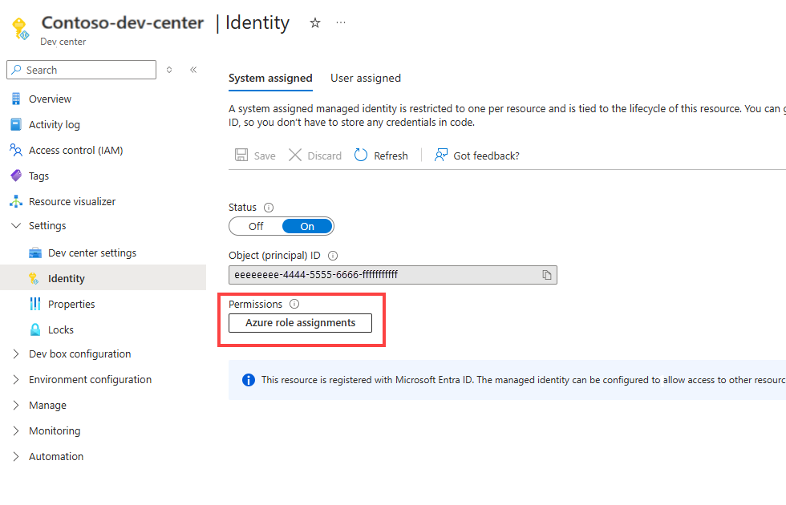The width and height of the screenshot is (786, 505).
Task: Click Discard label in toolbar
Action: [x=324, y=156]
